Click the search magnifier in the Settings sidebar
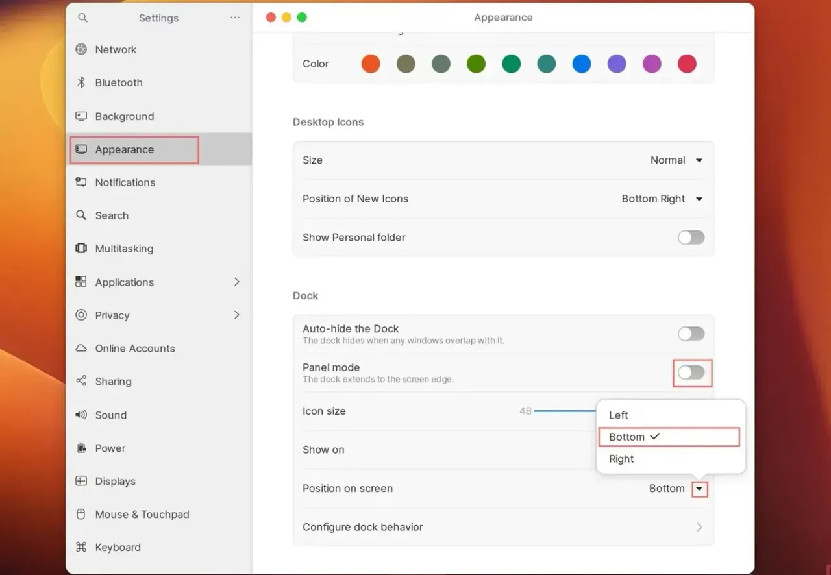Viewport: 831px width, 575px height. click(x=82, y=18)
